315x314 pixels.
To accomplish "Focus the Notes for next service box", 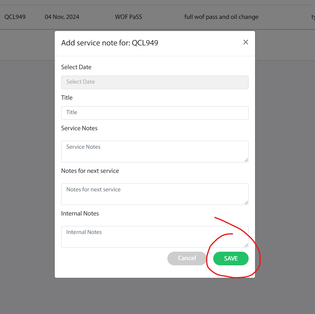I will click(154, 194).
